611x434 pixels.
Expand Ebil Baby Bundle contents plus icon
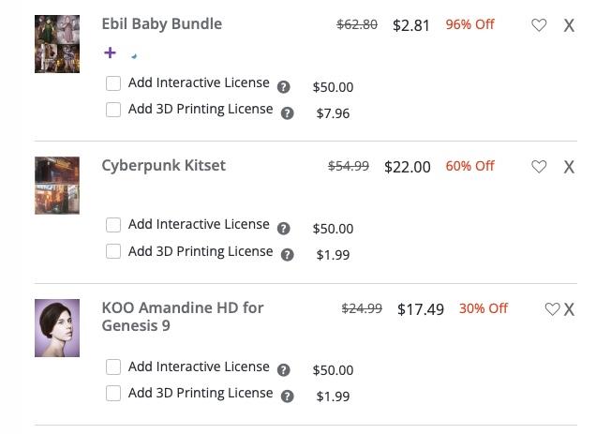coord(111,53)
